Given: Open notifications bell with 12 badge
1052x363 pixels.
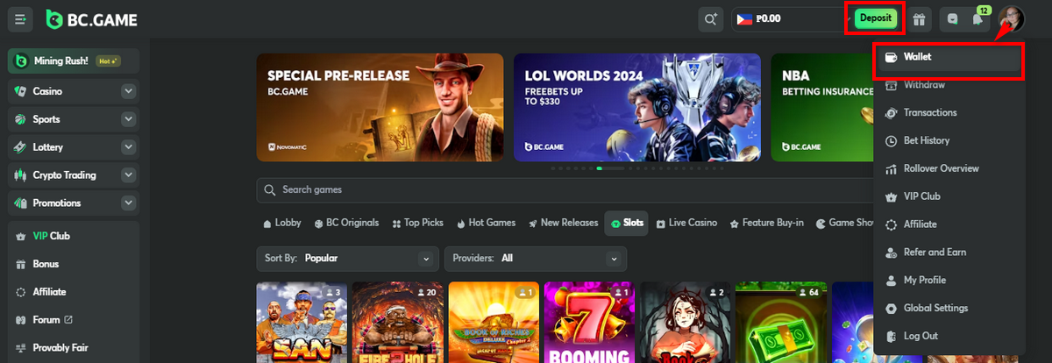Looking at the screenshot, I should tap(977, 19).
